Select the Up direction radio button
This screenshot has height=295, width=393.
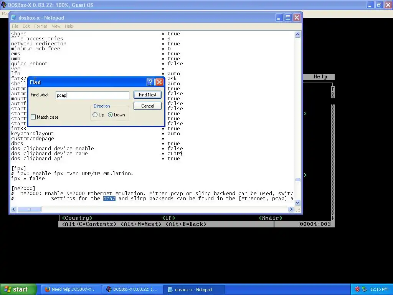(x=95, y=114)
